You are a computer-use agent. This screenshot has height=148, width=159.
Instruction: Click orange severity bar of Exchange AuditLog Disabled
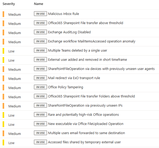[3, 32]
